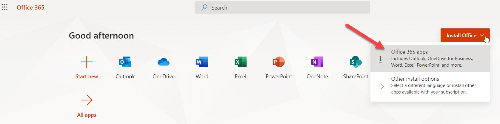Click the magnifying glass search icon
Screen dimensions: 500x124
(x=204, y=7)
